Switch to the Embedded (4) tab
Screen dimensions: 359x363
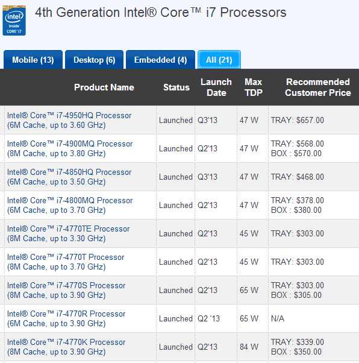pyautogui.click(x=161, y=60)
